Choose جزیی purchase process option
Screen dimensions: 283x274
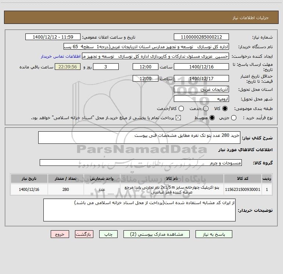pos(234,118)
